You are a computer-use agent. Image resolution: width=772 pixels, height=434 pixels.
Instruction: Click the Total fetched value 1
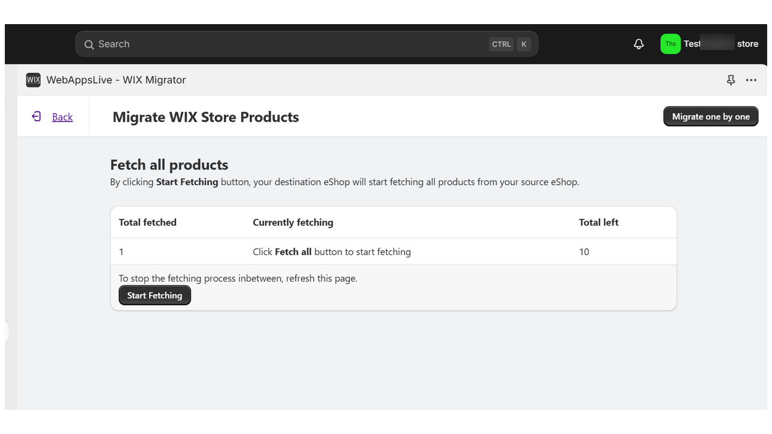121,252
